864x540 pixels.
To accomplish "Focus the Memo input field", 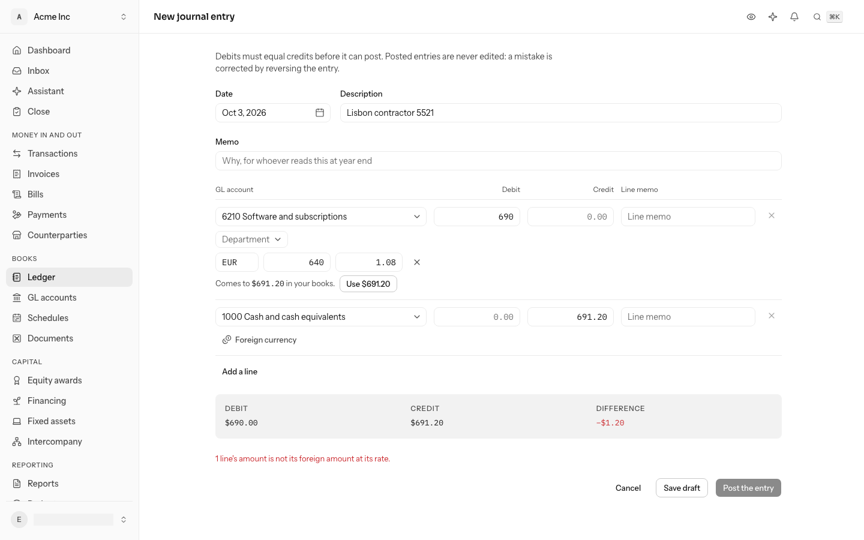I will point(499,161).
